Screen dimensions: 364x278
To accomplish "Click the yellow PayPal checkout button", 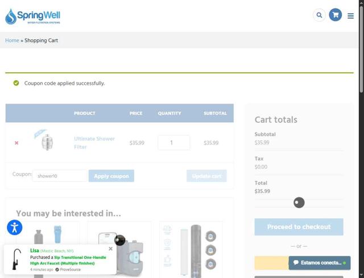I will [272, 263].
